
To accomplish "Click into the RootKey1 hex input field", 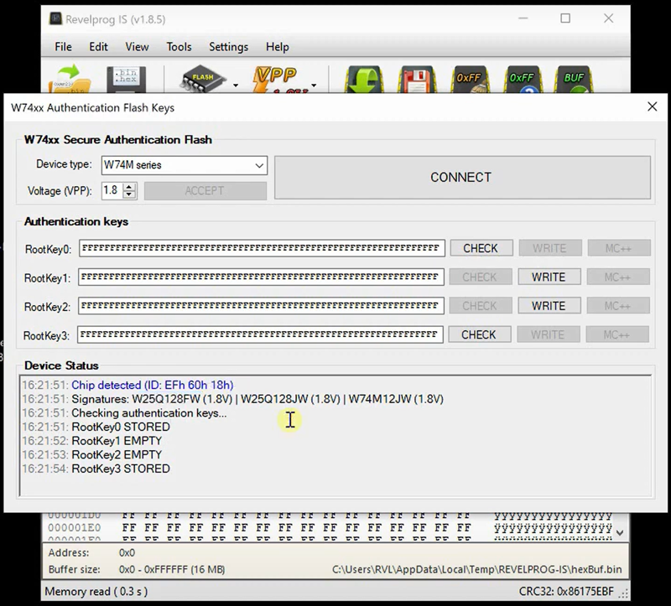I will (261, 277).
